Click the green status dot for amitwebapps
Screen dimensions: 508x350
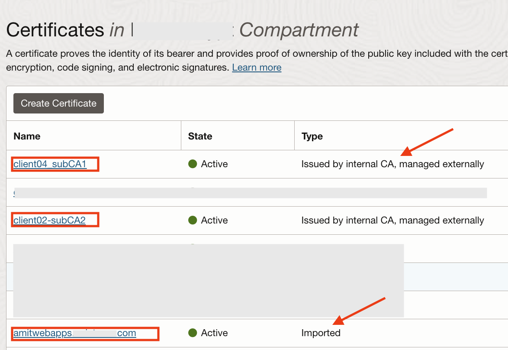point(193,333)
